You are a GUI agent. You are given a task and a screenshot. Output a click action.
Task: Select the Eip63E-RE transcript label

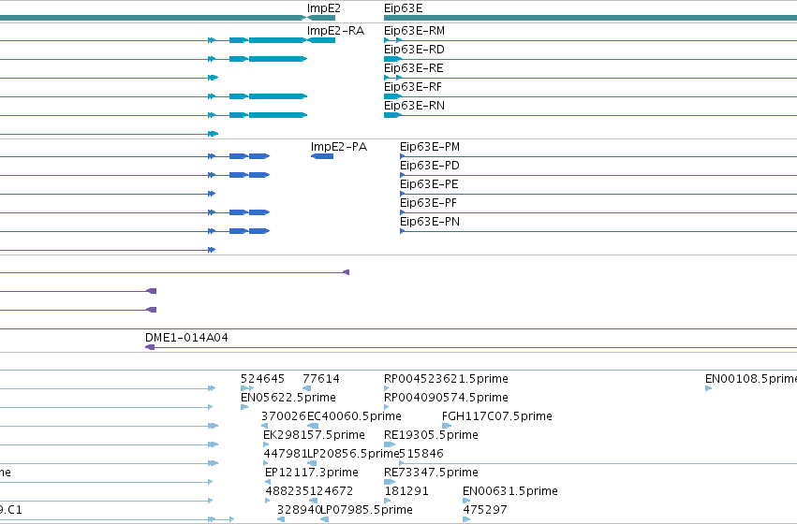tap(414, 68)
